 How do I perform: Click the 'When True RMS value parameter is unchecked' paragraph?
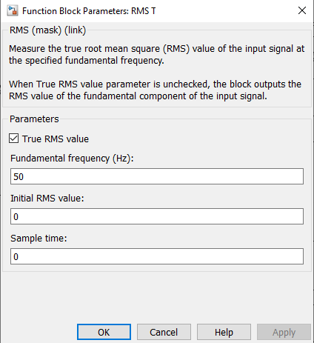(x=155, y=90)
